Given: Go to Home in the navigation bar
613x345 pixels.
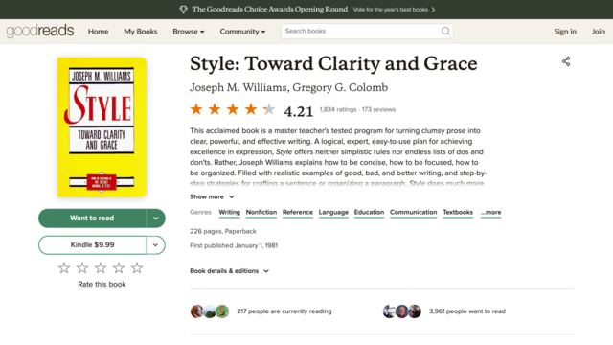Looking at the screenshot, I should 98,32.
